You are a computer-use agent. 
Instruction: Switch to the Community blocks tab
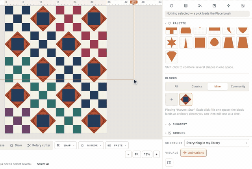coord(238,87)
